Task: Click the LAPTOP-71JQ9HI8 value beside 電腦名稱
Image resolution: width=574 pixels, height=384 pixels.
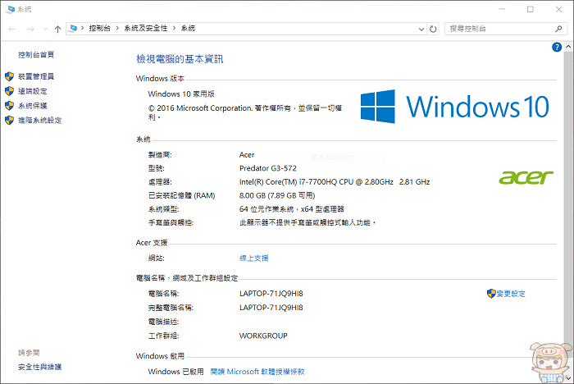Action: click(271, 294)
